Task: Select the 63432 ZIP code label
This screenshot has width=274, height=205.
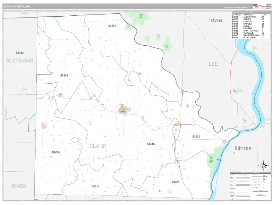Action: 20,53
